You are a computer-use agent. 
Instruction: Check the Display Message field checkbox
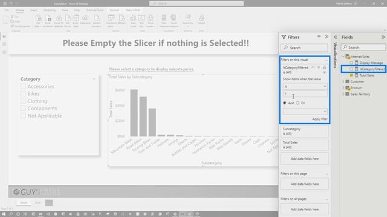[x=351, y=63]
